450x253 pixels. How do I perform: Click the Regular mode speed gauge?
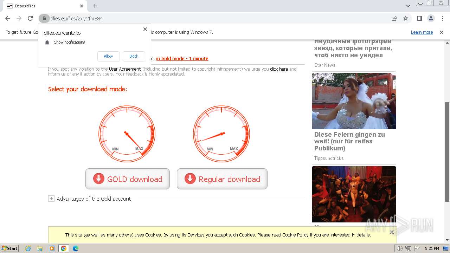(221, 134)
